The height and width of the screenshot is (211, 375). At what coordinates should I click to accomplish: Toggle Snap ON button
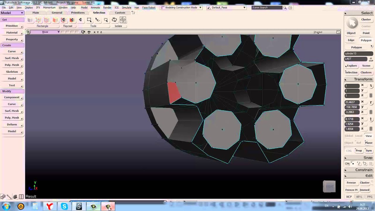click(x=347, y=164)
